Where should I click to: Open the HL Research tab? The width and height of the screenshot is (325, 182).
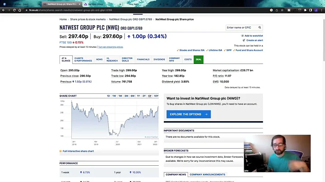(x=112, y=59)
